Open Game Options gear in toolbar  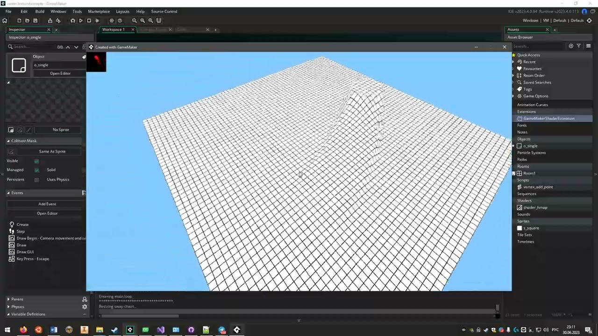tap(112, 21)
